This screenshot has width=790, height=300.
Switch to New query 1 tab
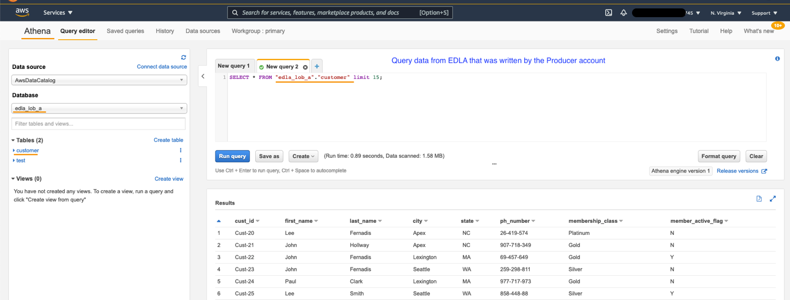(x=235, y=66)
